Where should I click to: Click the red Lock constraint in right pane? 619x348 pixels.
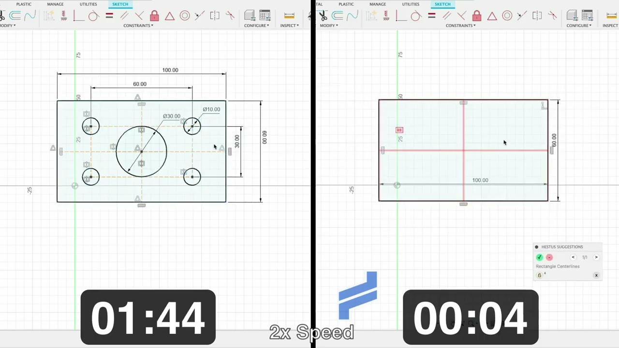coord(477,16)
